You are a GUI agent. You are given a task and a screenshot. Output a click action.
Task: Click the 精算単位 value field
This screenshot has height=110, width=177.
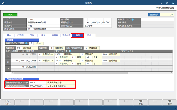[51, 48]
